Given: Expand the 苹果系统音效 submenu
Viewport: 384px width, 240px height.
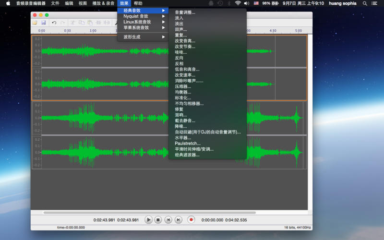Looking at the screenshot, I should point(143,27).
